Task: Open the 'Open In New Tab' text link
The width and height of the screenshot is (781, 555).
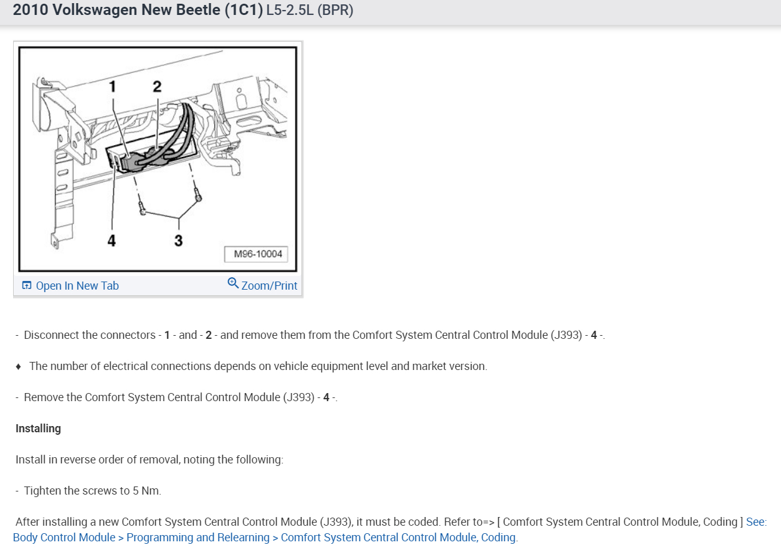Action: pos(77,286)
